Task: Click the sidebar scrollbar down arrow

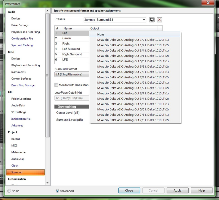Action: (47, 183)
